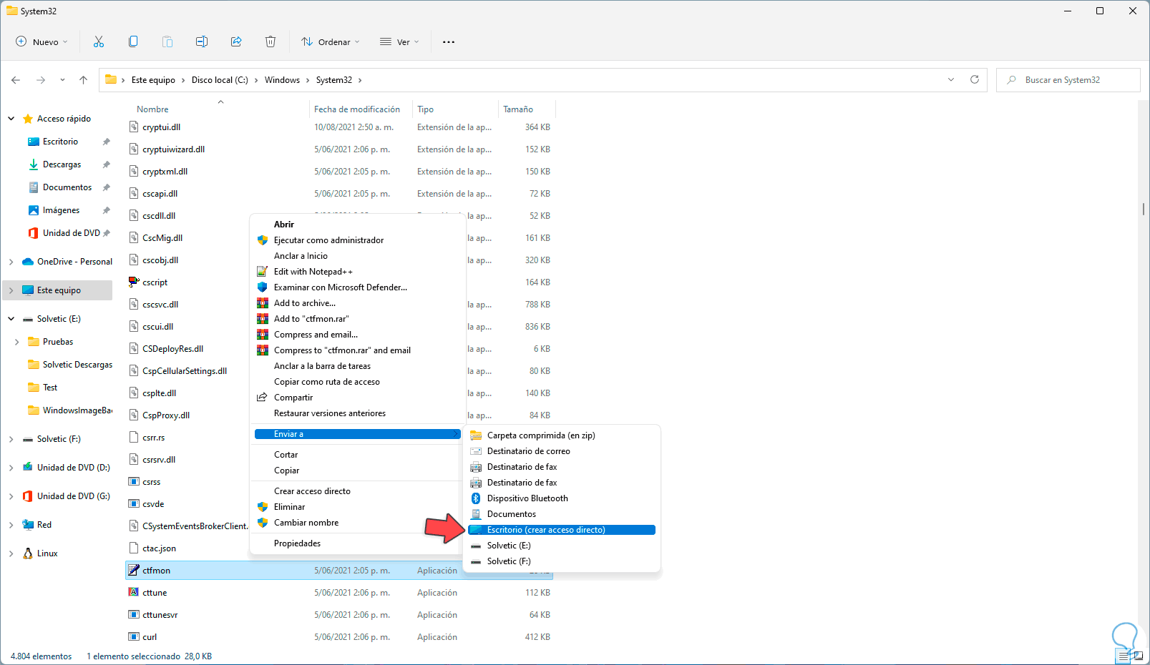Expand the Solvetic (F:) tree node
The height and width of the screenshot is (665, 1150).
(x=11, y=439)
